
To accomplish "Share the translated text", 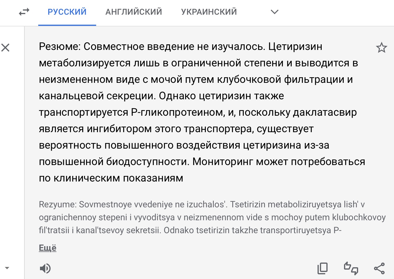I will [379, 268].
